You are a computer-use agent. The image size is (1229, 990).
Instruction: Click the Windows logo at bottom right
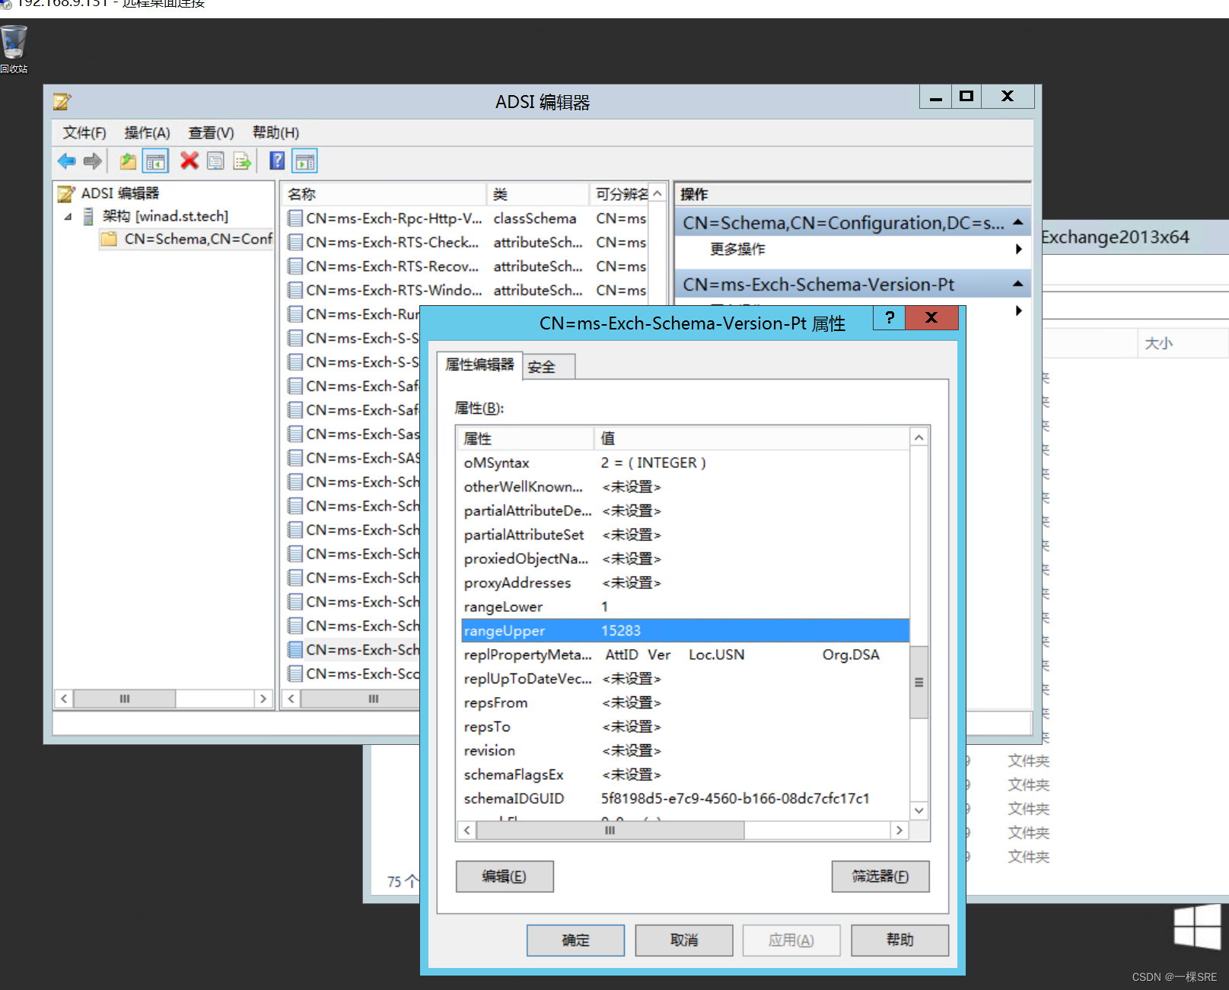point(1197,927)
